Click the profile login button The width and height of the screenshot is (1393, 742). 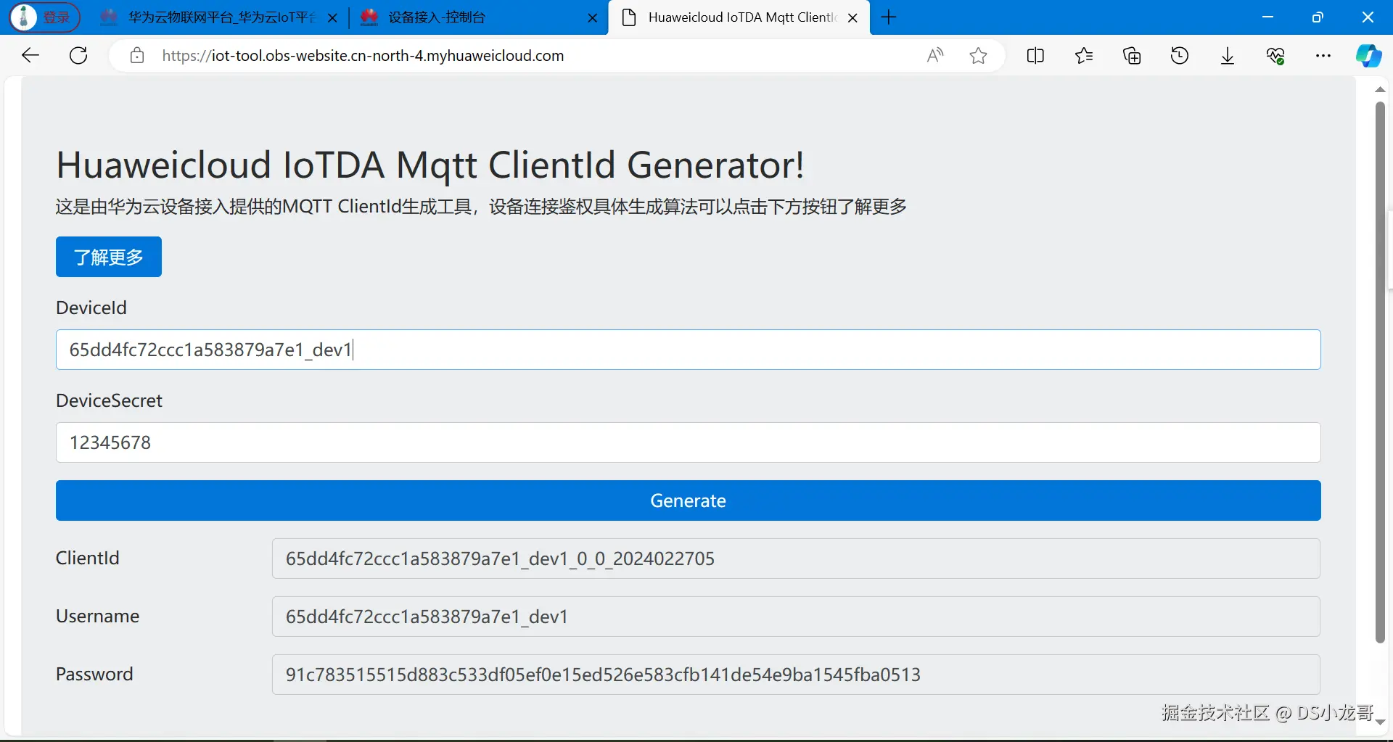click(x=45, y=17)
